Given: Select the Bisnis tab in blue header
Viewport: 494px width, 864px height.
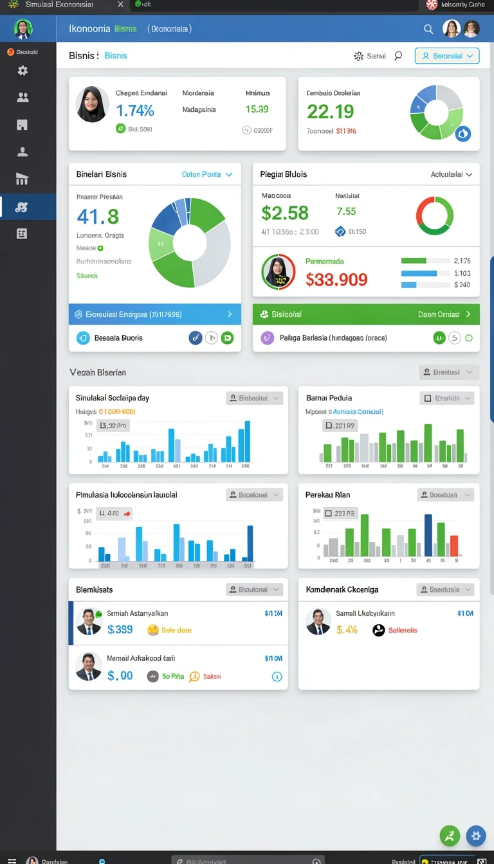Looking at the screenshot, I should tap(125, 29).
